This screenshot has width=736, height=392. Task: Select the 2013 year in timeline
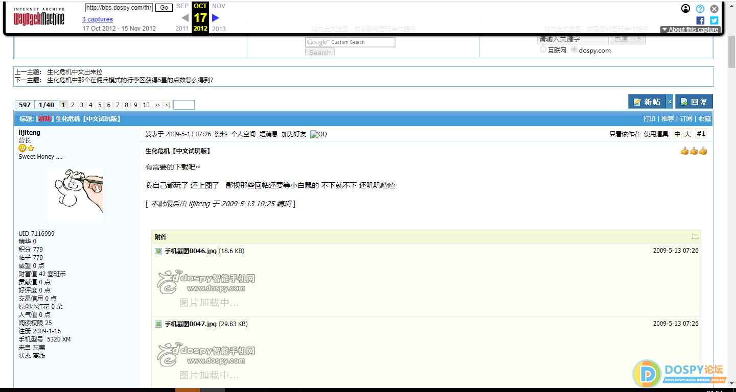pyautogui.click(x=219, y=29)
